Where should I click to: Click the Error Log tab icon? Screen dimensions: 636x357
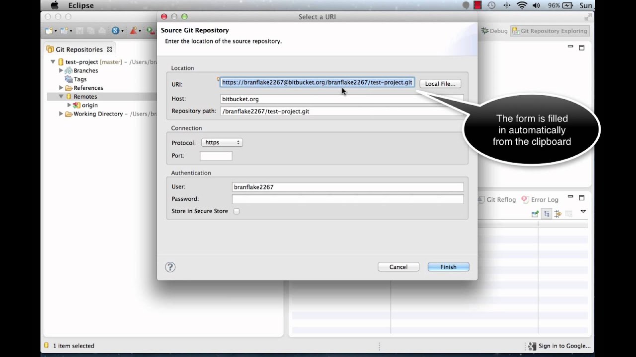[x=525, y=199]
